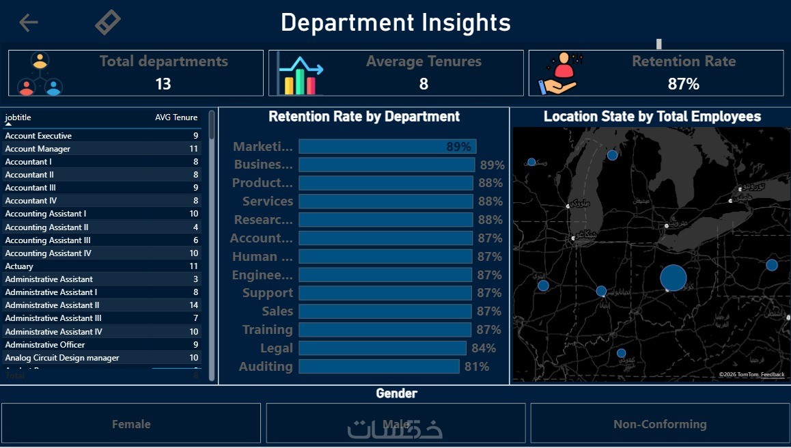The width and height of the screenshot is (791, 448).
Task: Select the Product department bar
Action: pos(385,182)
